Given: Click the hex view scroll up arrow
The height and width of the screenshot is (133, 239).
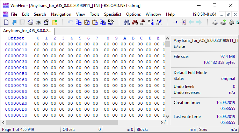Looking at the screenshot, I should pos(167,38).
